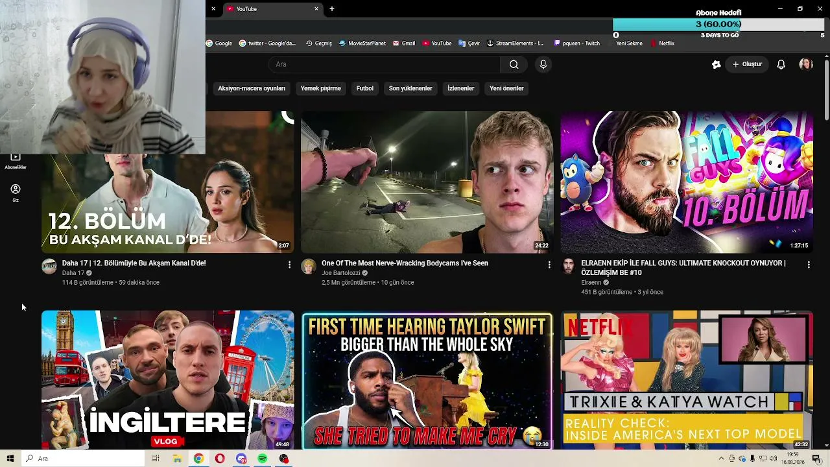Open the Gmail bookmark
Viewport: 830px width, 467px height.
point(403,43)
